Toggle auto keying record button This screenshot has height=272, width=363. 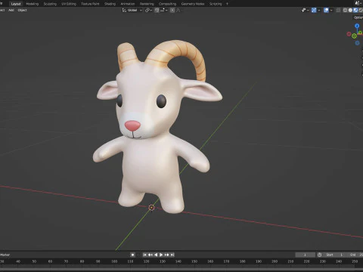click(132, 255)
